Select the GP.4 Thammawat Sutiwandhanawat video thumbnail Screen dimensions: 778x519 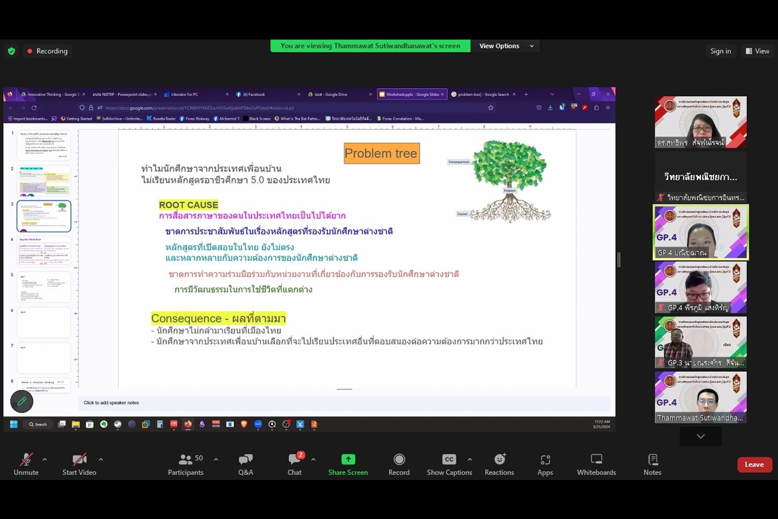pyautogui.click(x=700, y=397)
